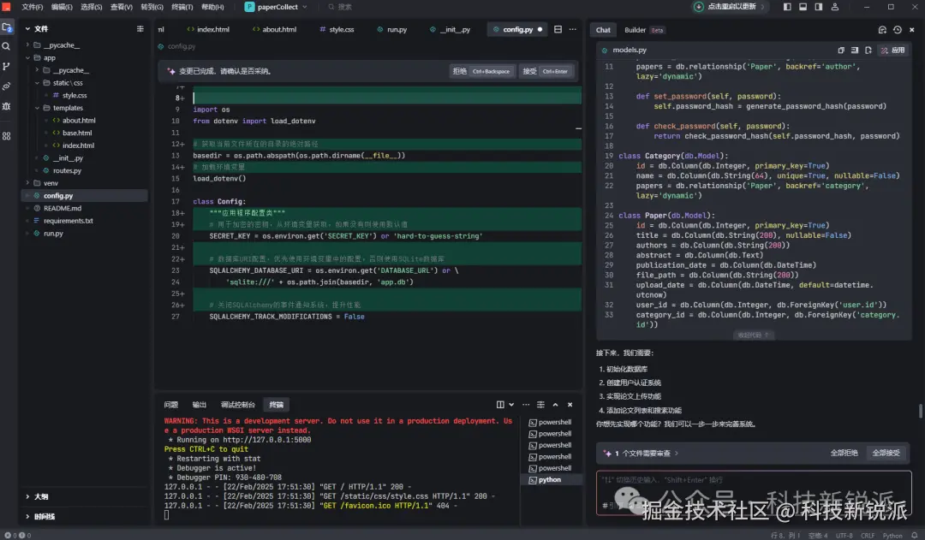
Task: Close the Chat side panel
Action: (912, 29)
